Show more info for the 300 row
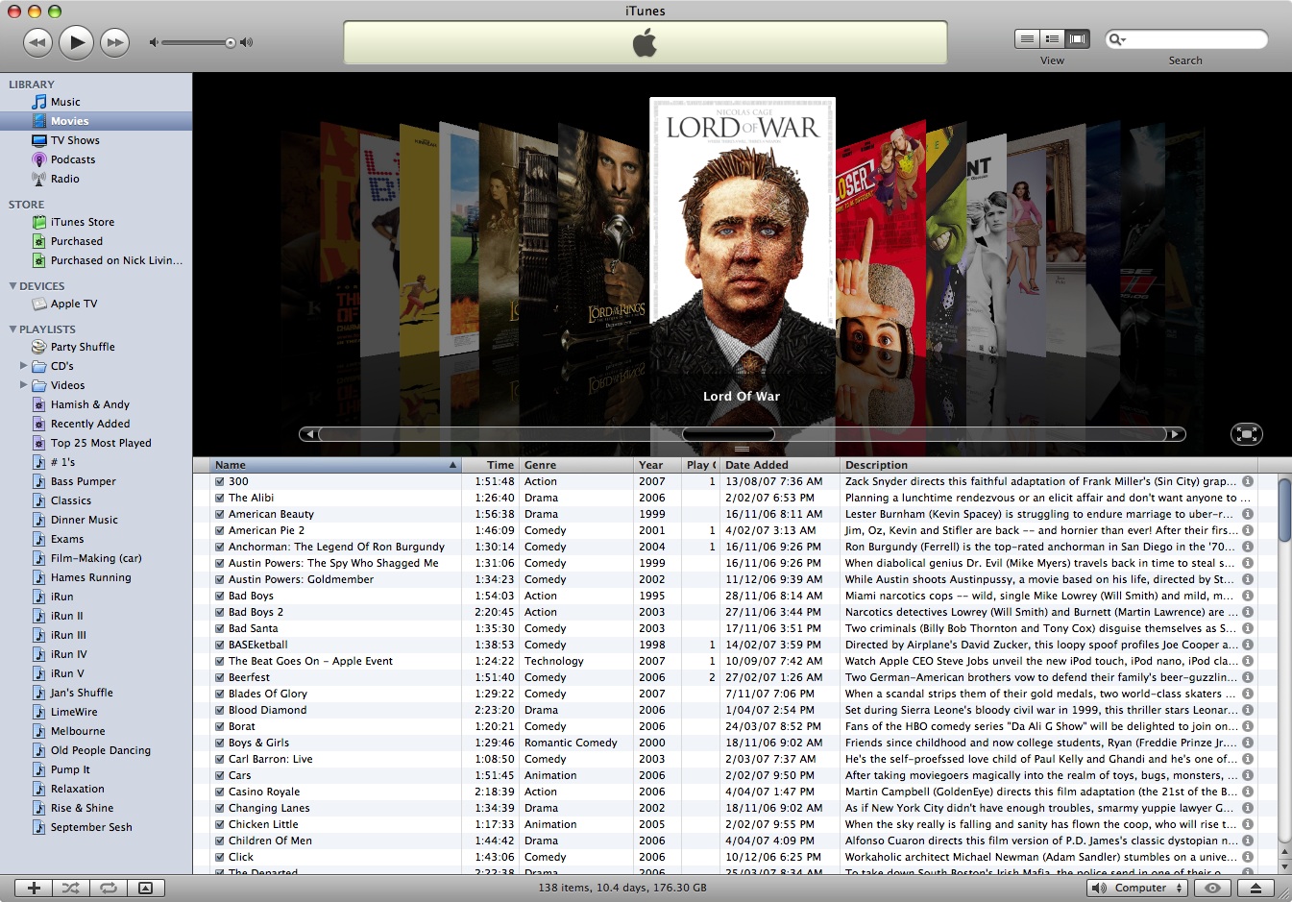This screenshot has height=902, width=1292. tap(1248, 481)
